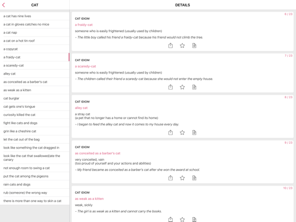Select 'as weak as a kitten' in sidebar

point(35,90)
